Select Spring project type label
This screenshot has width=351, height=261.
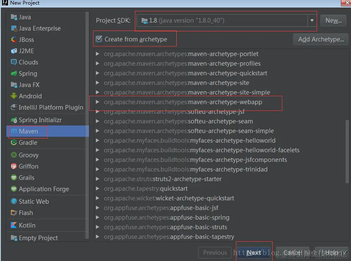pyautogui.click(x=28, y=74)
